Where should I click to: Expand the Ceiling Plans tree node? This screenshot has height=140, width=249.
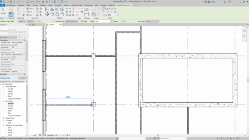point(4,118)
